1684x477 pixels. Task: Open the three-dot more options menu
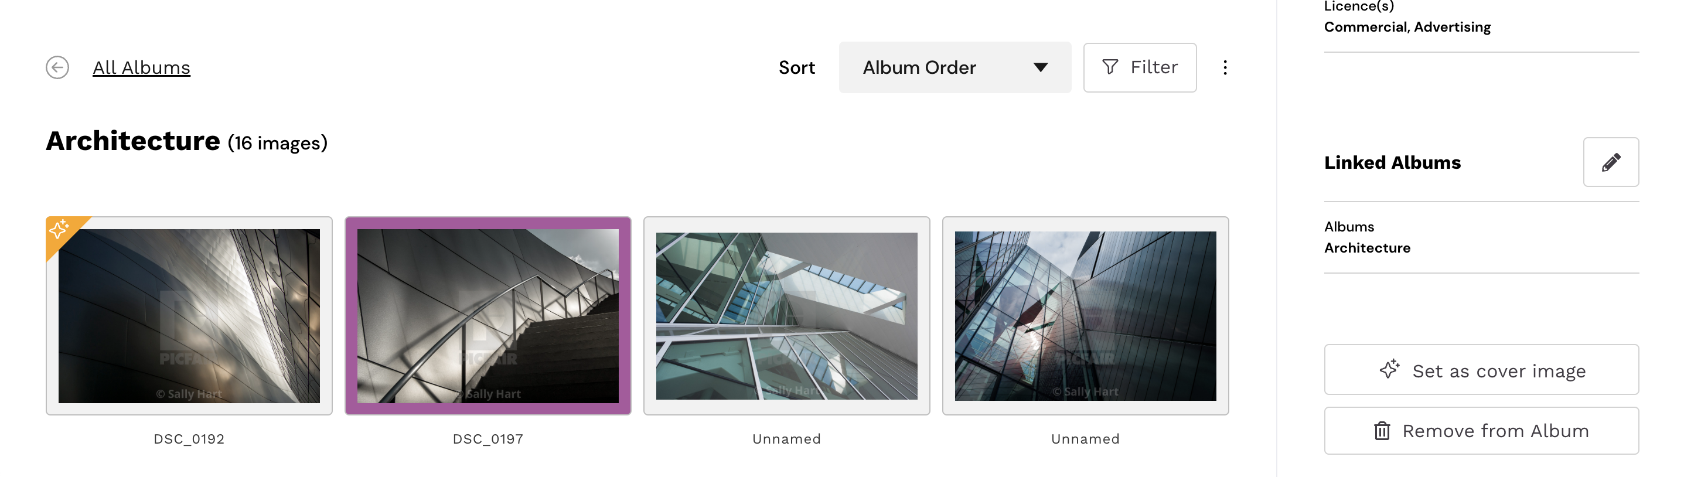point(1225,67)
